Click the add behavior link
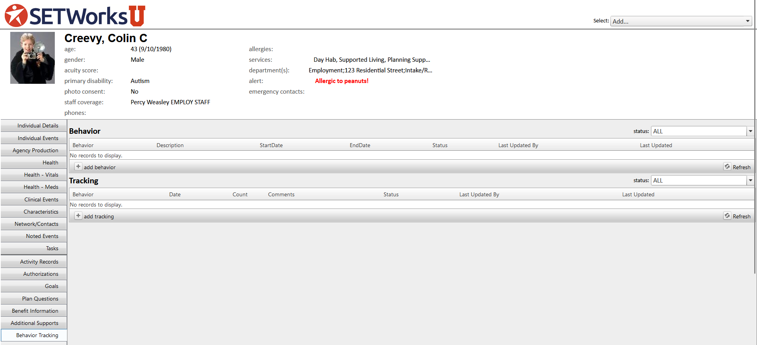 [100, 167]
